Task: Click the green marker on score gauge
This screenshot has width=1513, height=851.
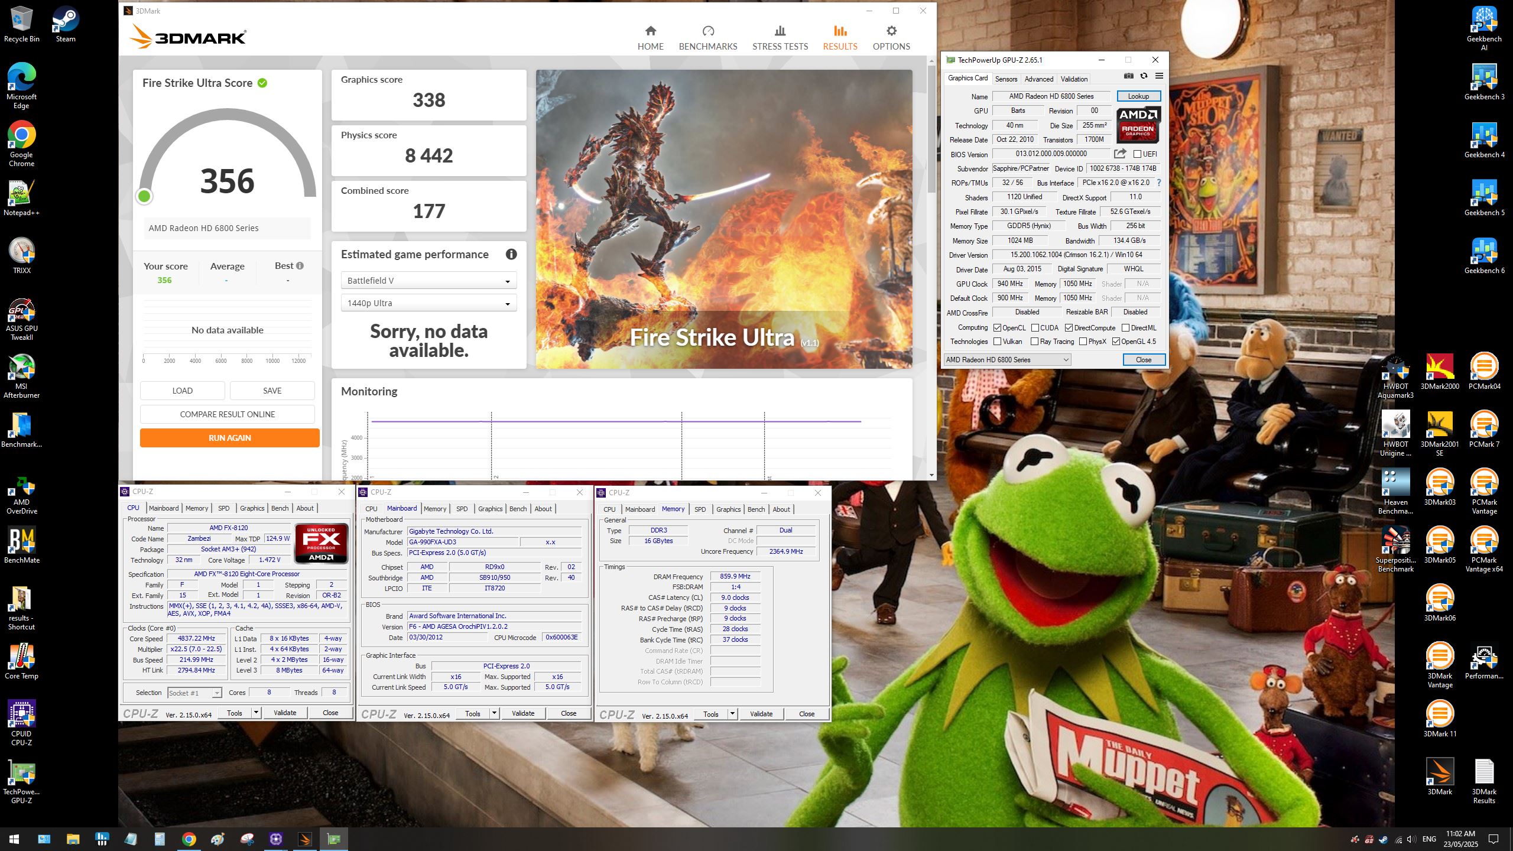Action: 144,197
